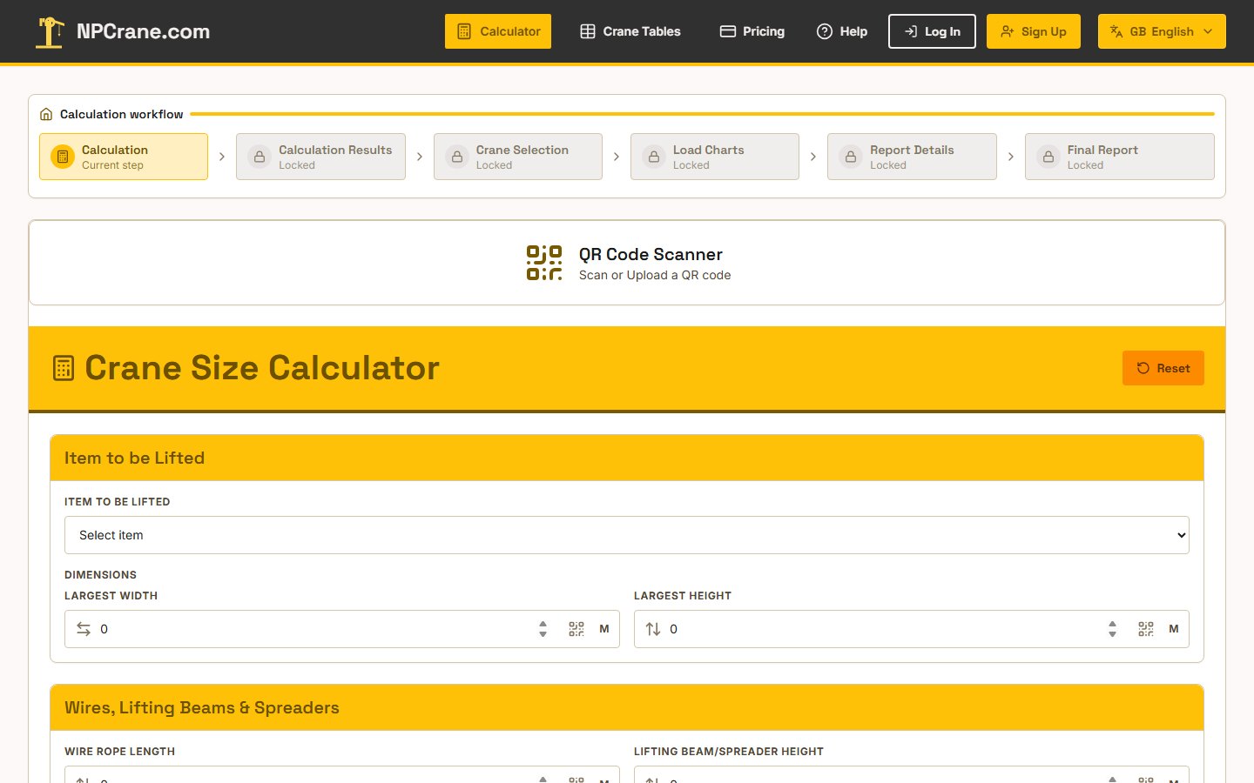Click the table icon beside Crane Tables
Screen dimensions: 1254x783
tap(588, 31)
